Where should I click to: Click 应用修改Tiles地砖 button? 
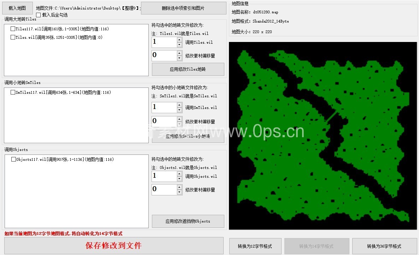pos(188,69)
